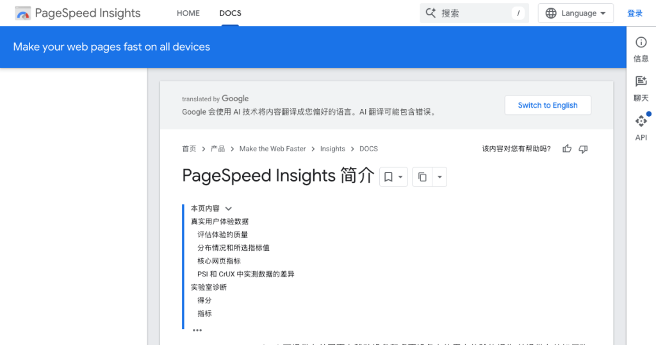The image size is (656, 345).
Task: Click the PageSpeed Insights header title
Action: (88, 13)
